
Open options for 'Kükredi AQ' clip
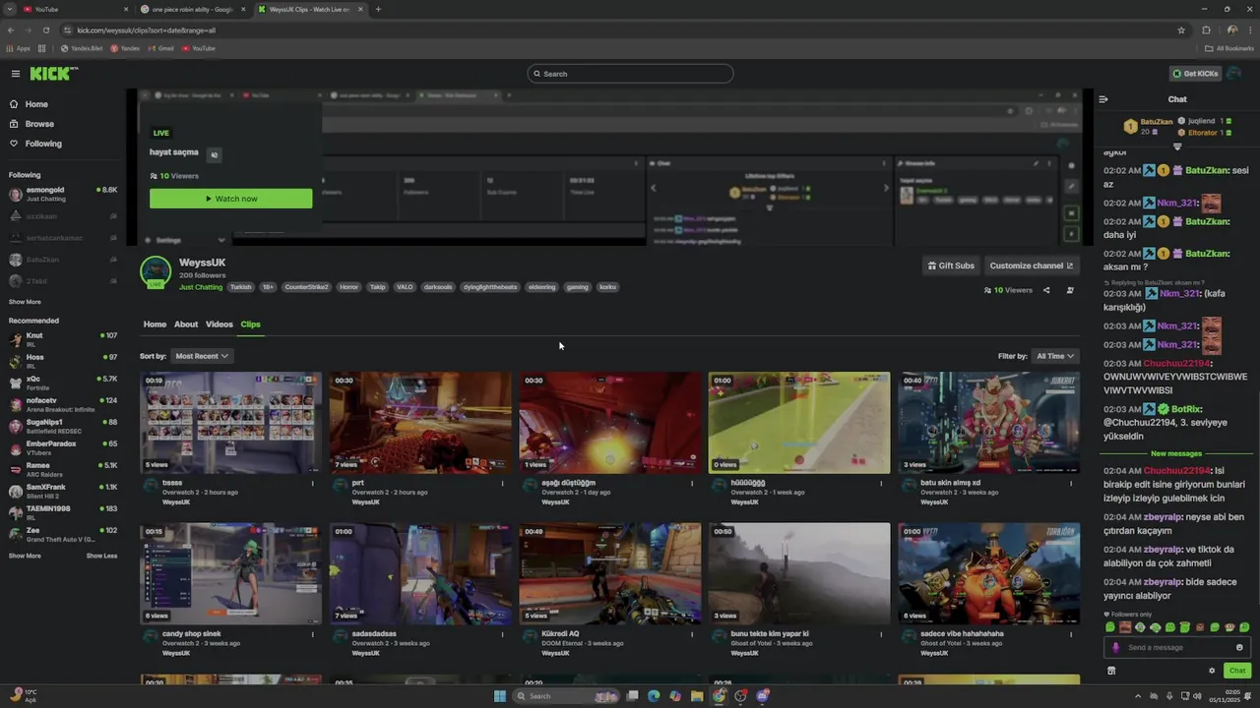tap(692, 634)
